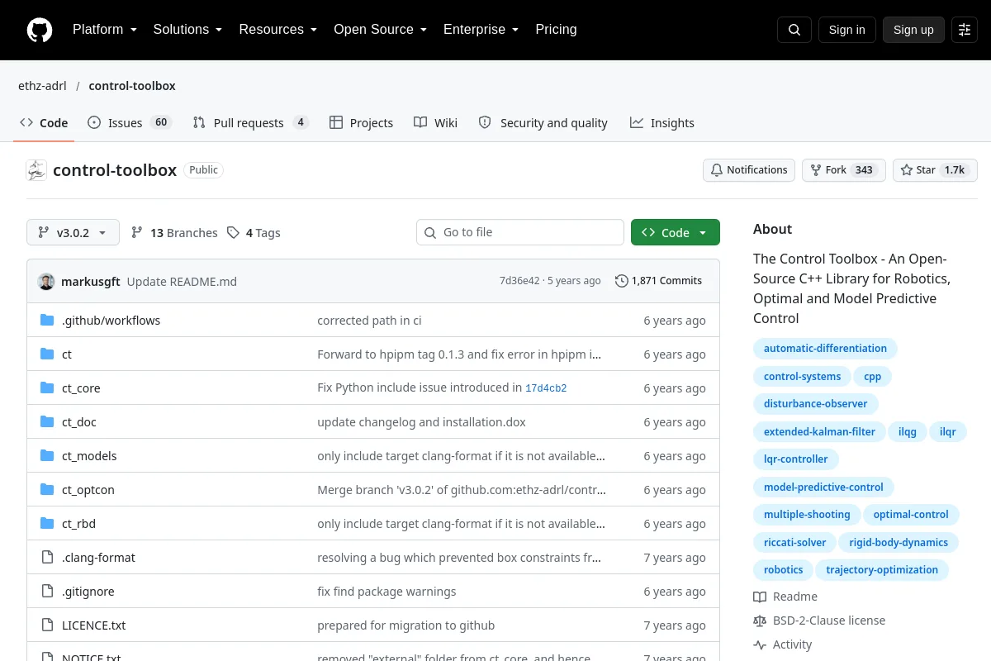The image size is (991, 661).
Task: Click the commits history clock icon
Action: [622, 281]
